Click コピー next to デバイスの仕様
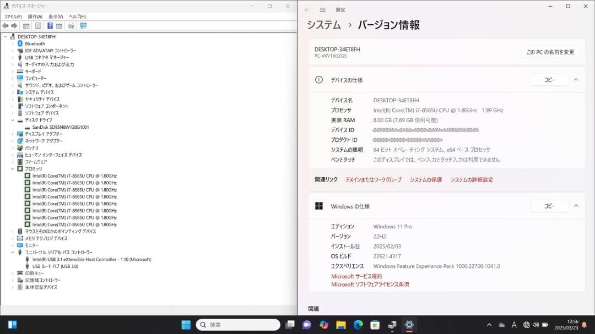595x334 pixels. click(x=549, y=79)
